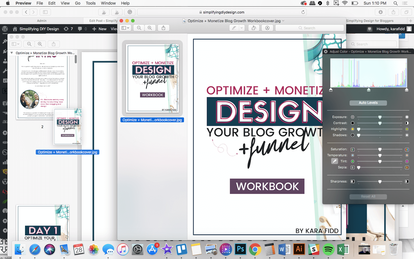Open sidebar view dropdown in Workbookcover.jpg window
This screenshot has height=259, width=414.
(125, 28)
